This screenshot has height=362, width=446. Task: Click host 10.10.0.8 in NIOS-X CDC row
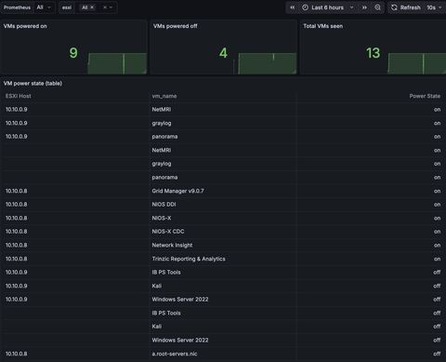tap(17, 232)
